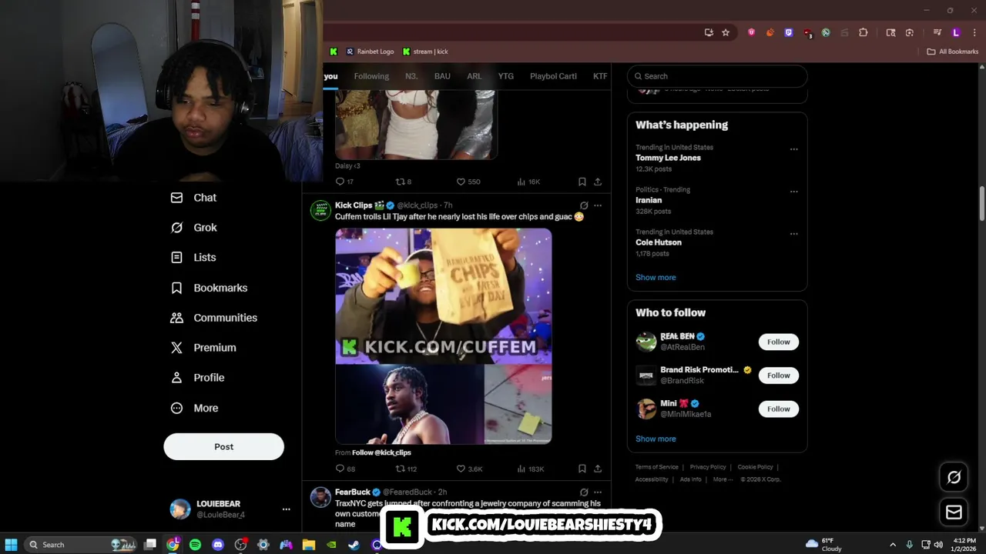Bookmark the Kick Clips post
The image size is (986, 554).
point(582,469)
